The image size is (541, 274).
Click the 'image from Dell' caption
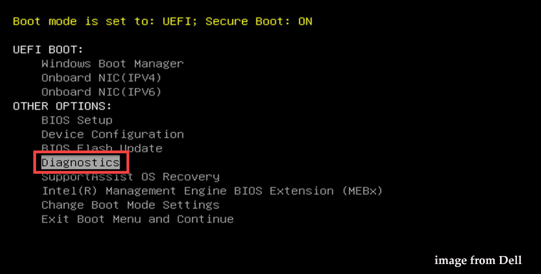478,260
